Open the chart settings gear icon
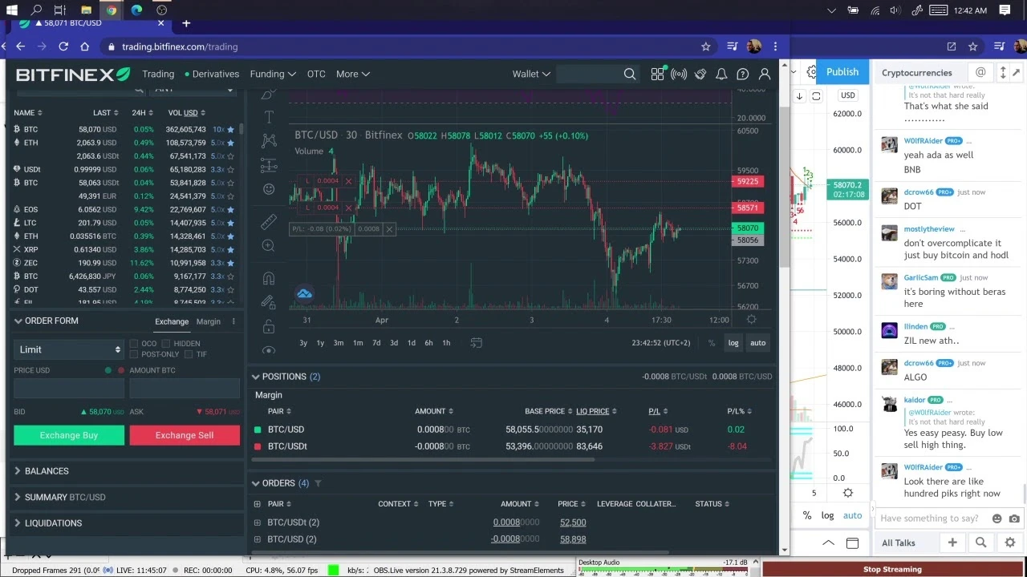This screenshot has height=577, width=1027. point(751,320)
